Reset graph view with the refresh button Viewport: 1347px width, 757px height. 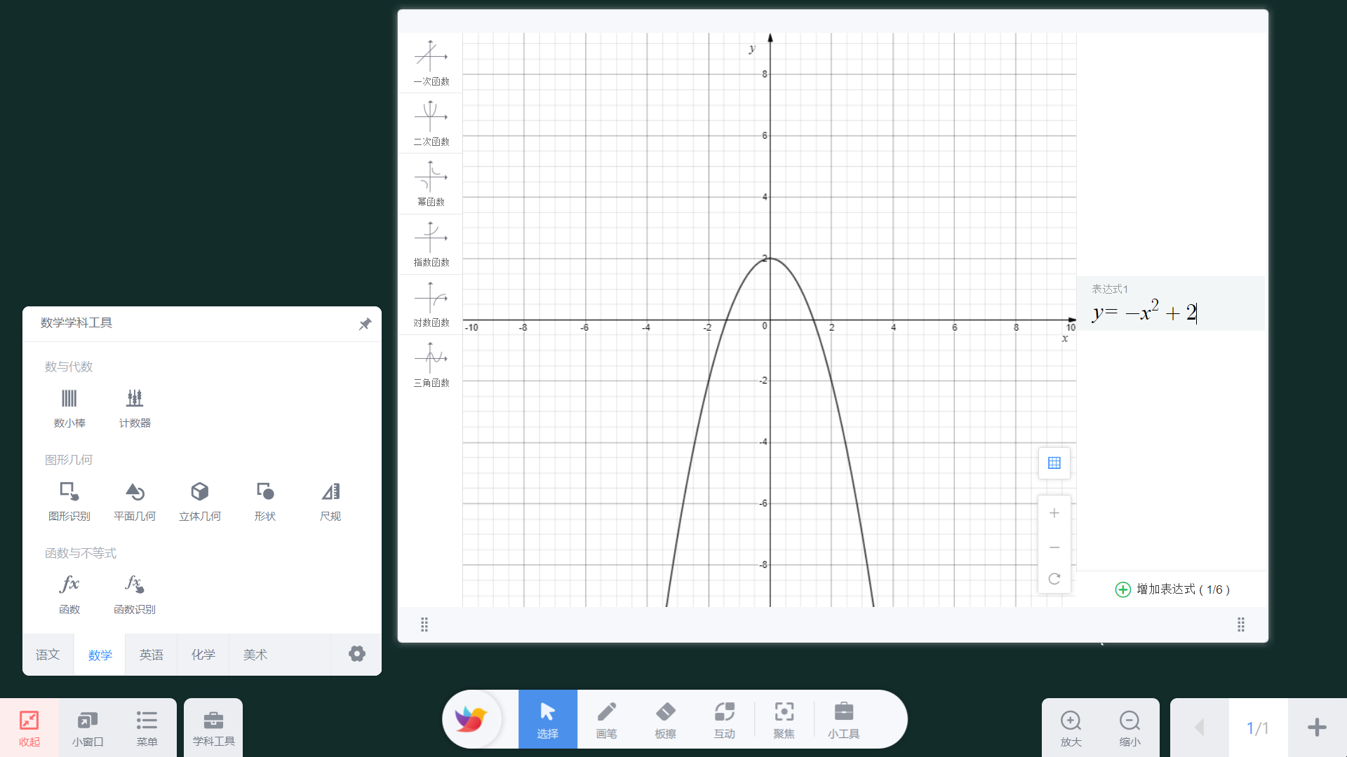point(1054,579)
